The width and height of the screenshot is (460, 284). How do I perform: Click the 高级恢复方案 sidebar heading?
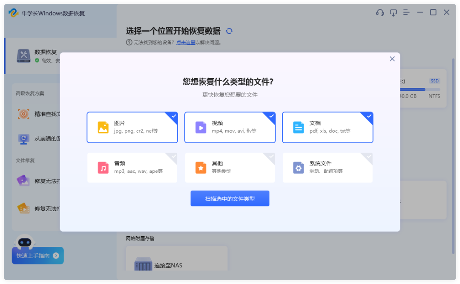30,93
